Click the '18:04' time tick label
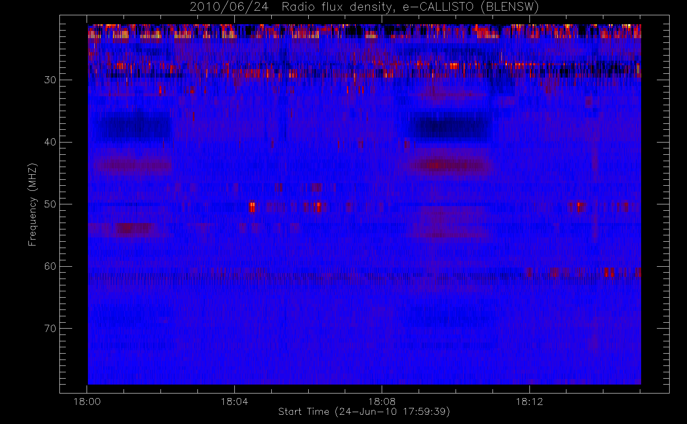687x424 pixels. click(x=234, y=402)
